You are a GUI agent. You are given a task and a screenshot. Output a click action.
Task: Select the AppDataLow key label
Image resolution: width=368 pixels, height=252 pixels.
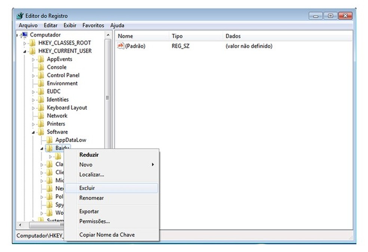tap(71, 140)
